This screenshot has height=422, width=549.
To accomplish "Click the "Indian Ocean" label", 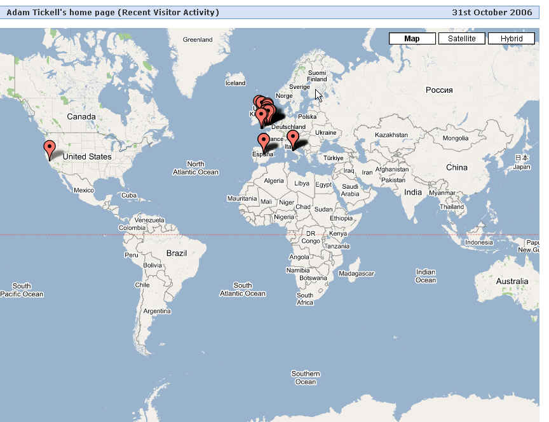I will (x=426, y=276).
